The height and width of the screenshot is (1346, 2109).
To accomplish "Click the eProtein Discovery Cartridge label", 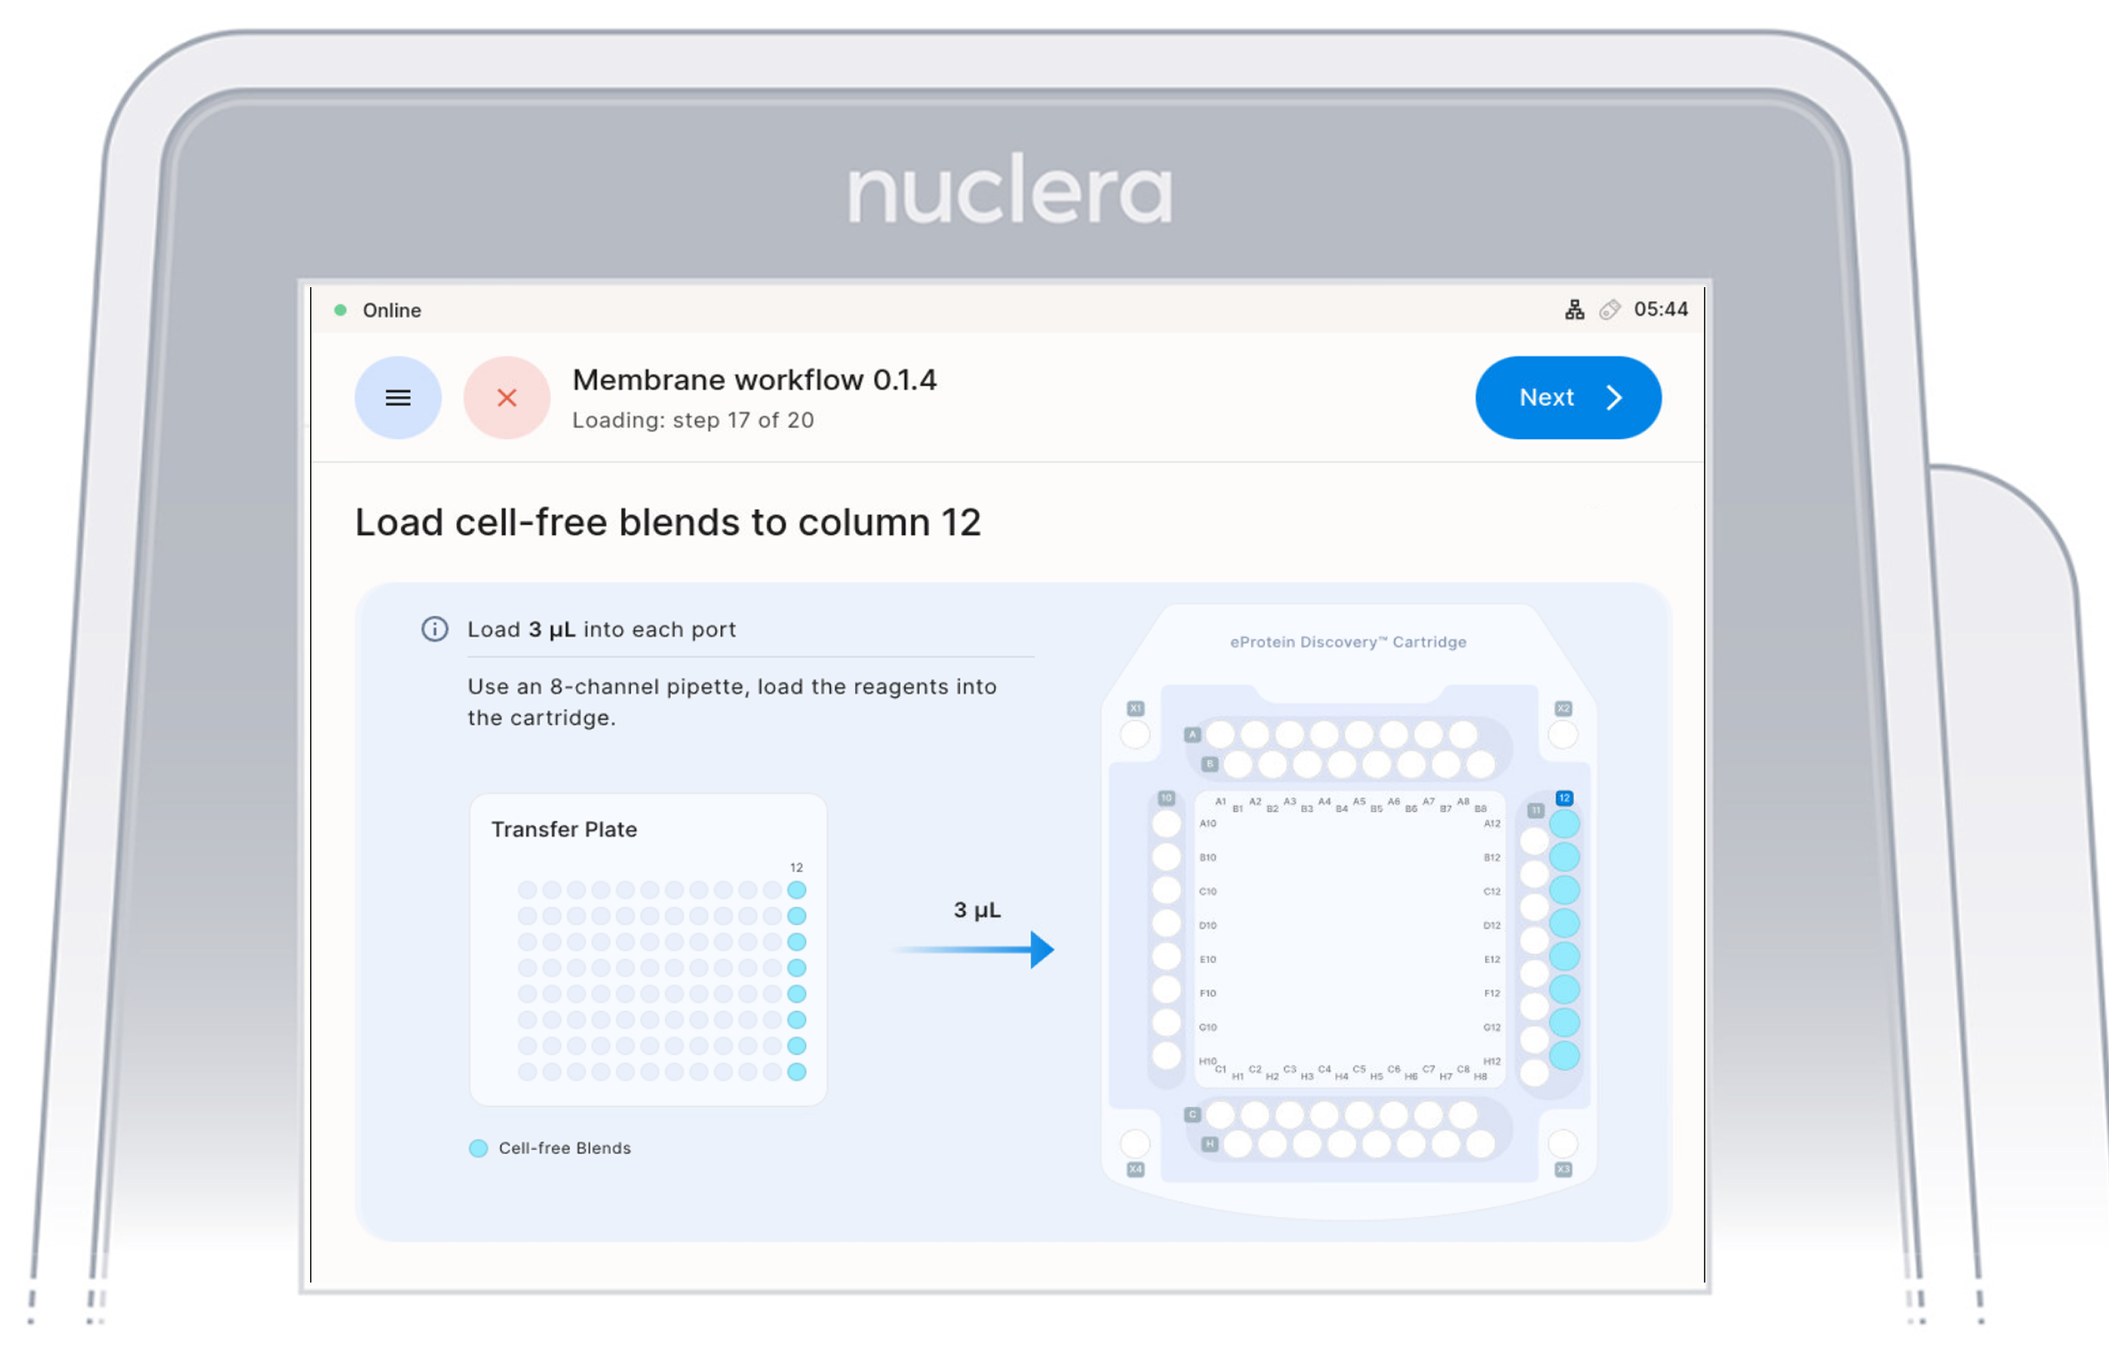I will point(1348,642).
